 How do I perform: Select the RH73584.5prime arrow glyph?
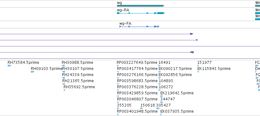(9, 66)
